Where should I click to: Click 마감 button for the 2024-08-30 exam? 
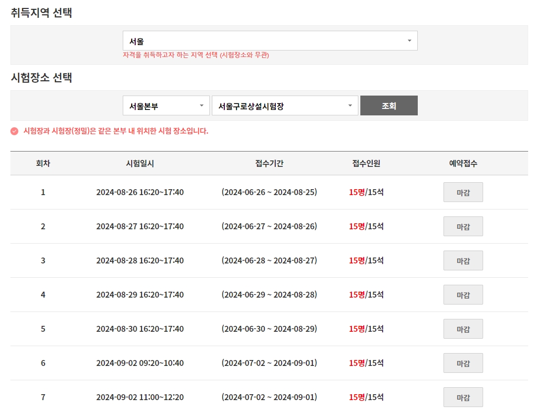(463, 329)
